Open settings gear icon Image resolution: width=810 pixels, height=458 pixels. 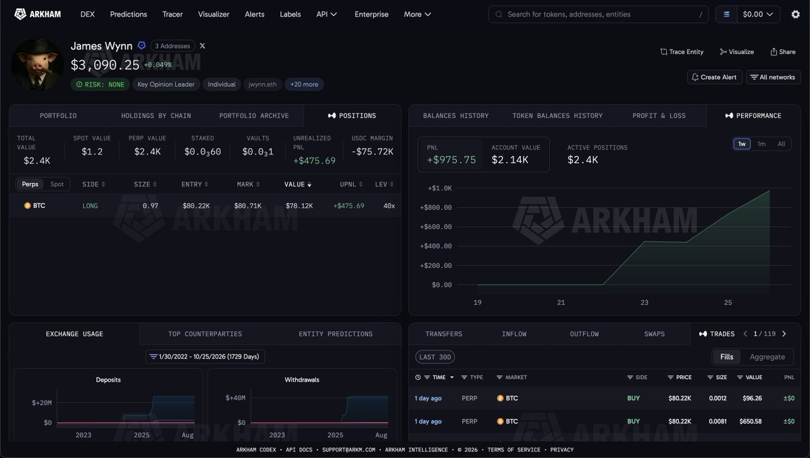coord(796,14)
